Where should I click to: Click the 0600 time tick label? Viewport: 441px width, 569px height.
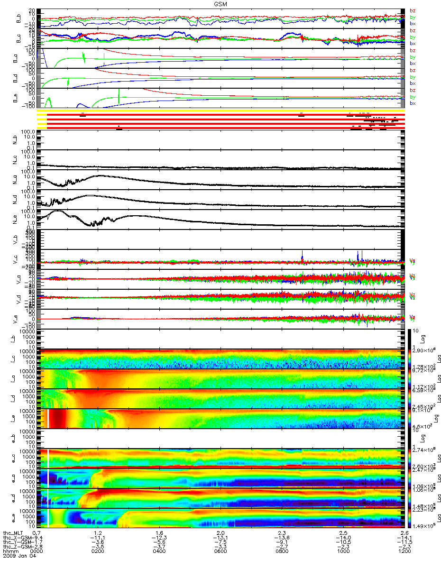point(220,552)
